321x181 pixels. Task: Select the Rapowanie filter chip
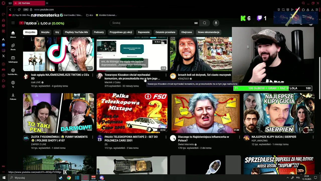144,32
